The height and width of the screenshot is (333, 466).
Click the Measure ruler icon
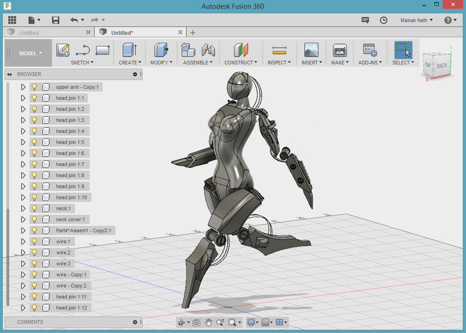click(x=279, y=51)
